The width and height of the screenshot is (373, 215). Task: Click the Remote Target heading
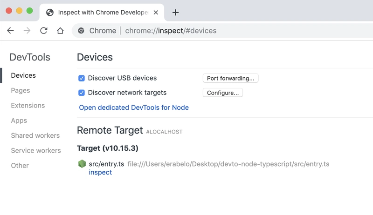110,130
